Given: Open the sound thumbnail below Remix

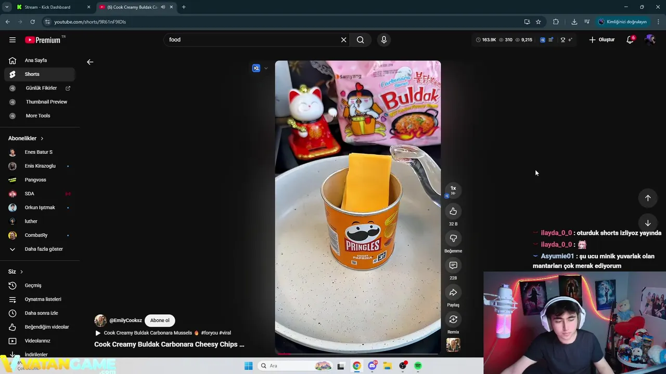Looking at the screenshot, I should tap(453, 345).
